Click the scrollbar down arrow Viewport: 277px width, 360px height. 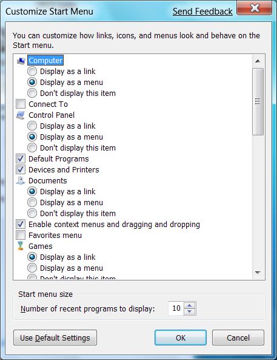[x=258, y=273]
